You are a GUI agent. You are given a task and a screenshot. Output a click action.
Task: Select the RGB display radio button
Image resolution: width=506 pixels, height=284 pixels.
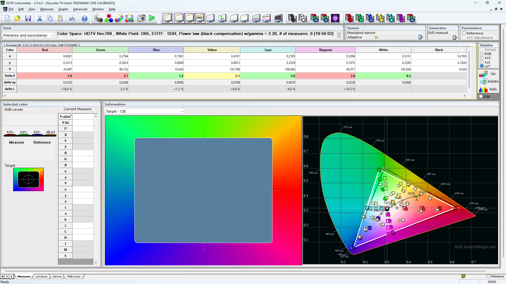482,54
